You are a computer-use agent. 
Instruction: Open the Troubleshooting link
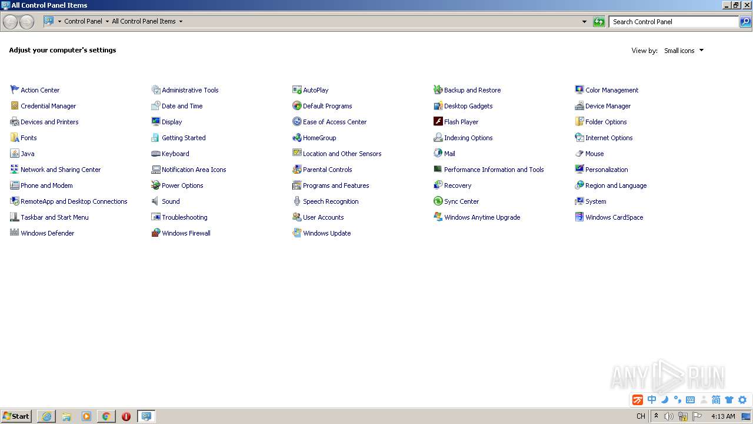point(184,217)
